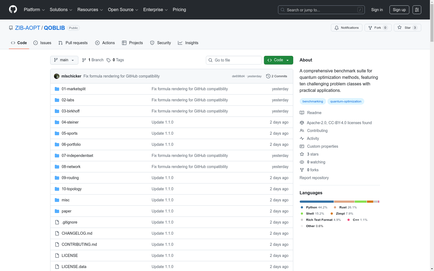
Task: Expand the Resources menu
Action: pyautogui.click(x=90, y=10)
